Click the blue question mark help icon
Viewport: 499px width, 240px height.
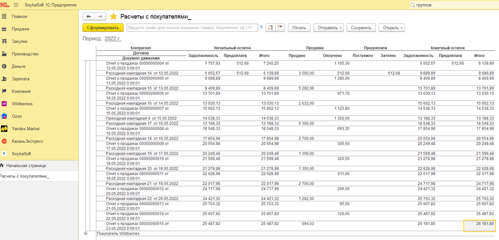click(261, 28)
